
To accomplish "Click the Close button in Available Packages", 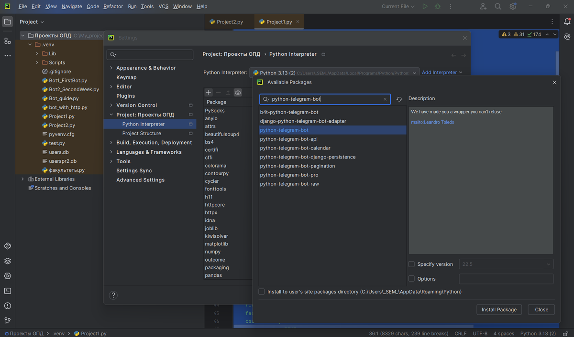I will click(541, 309).
